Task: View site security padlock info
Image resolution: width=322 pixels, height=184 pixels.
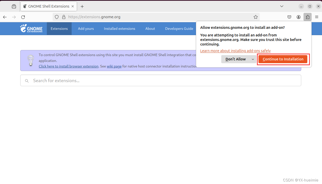Action: point(64,17)
